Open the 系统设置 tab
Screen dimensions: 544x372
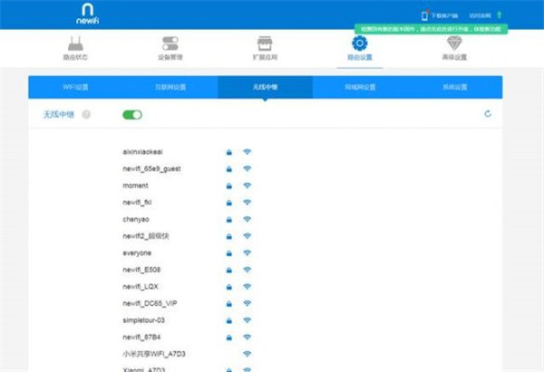pos(455,87)
